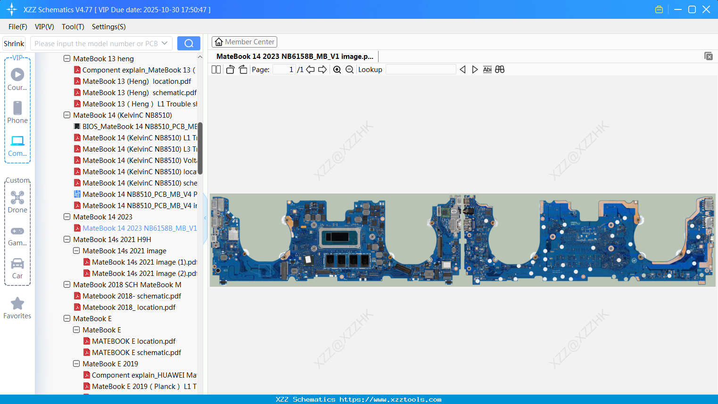Click the Page number input box

[284, 70]
